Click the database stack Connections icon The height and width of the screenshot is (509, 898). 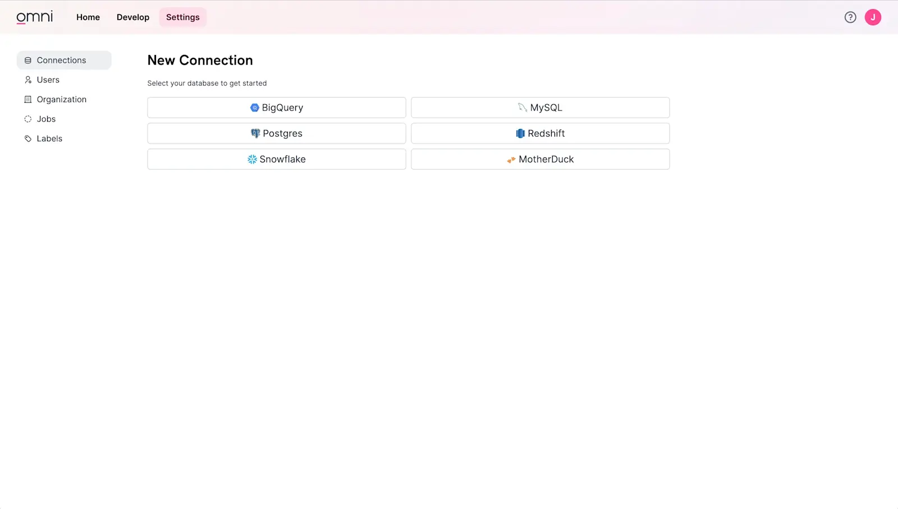(x=28, y=61)
